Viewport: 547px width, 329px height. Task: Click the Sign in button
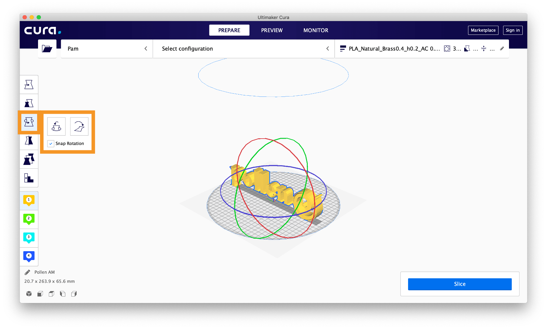coord(513,30)
